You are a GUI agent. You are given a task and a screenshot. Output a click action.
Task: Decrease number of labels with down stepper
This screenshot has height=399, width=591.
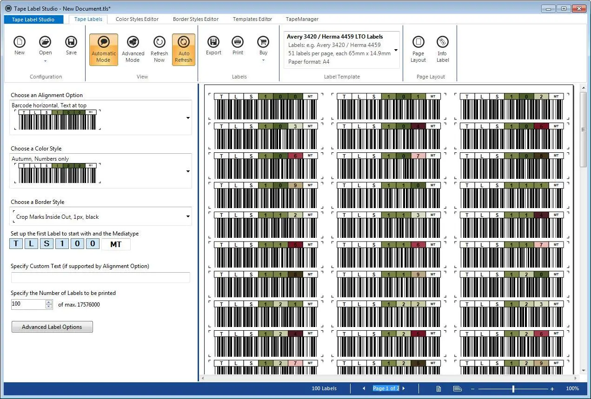[x=49, y=307]
